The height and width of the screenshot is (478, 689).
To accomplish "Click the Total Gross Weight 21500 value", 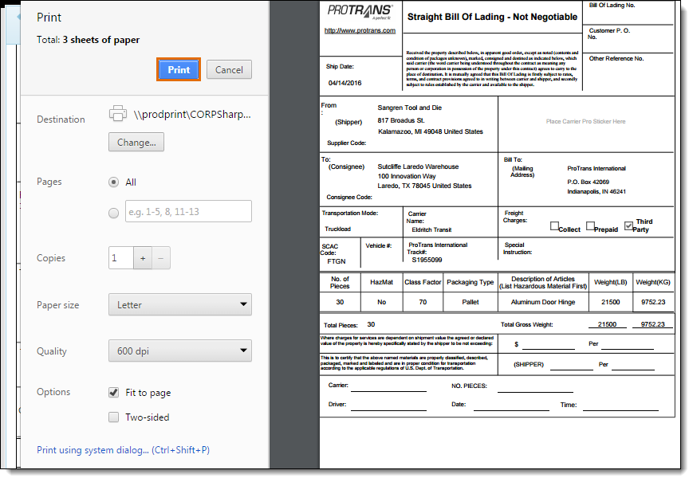I will [607, 324].
